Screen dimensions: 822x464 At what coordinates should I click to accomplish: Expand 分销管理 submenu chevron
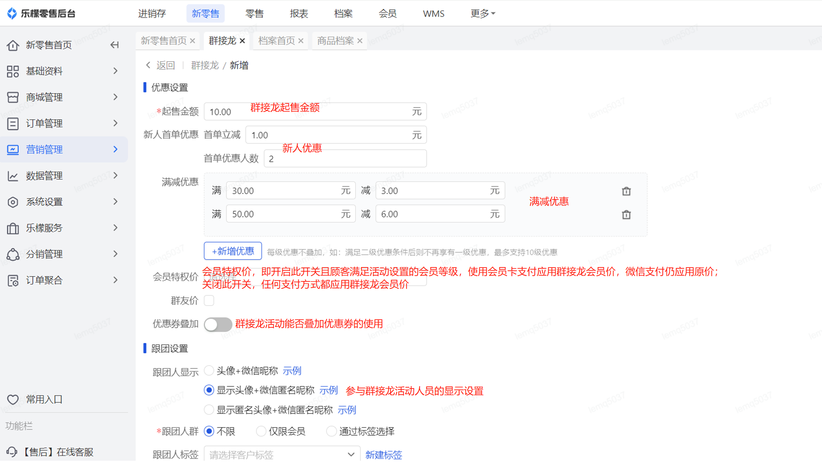pos(115,254)
